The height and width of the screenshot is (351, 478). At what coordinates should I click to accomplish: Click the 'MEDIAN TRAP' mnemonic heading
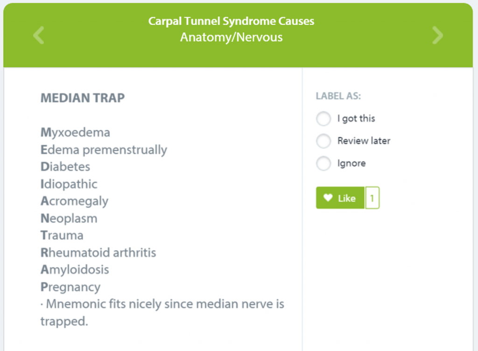coord(83,98)
